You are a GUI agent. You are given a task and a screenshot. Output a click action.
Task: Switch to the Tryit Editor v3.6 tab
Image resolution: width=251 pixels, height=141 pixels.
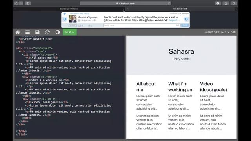180,9
